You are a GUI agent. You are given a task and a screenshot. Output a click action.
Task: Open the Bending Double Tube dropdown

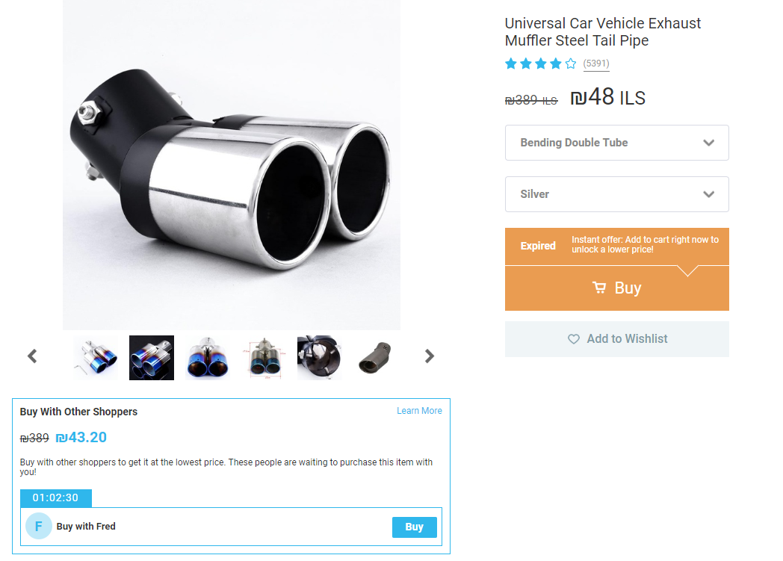617,143
